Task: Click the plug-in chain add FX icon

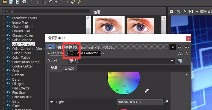Action: tap(180, 53)
